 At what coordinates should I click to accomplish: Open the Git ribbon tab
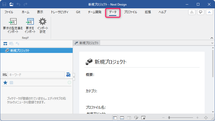tap(78, 12)
